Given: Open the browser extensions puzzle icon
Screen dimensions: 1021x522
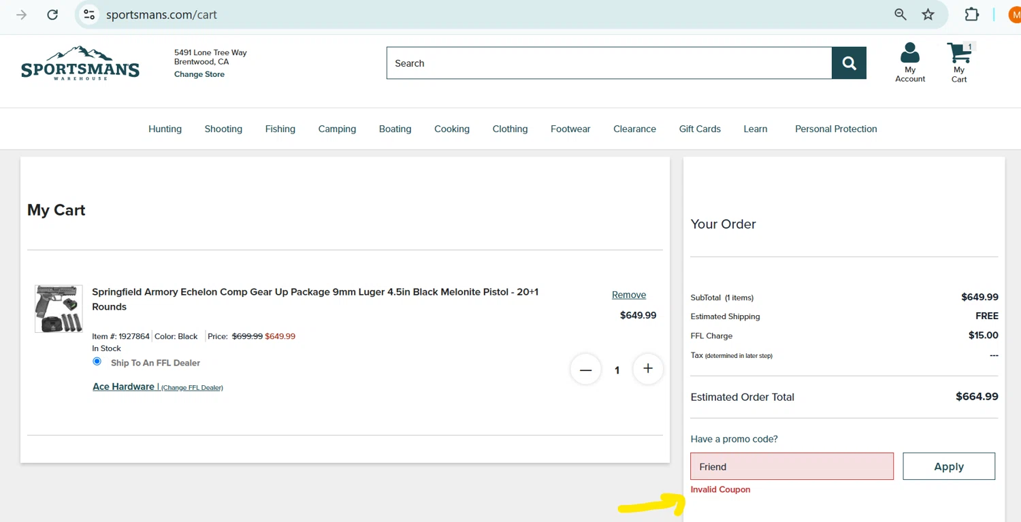Looking at the screenshot, I should [971, 14].
